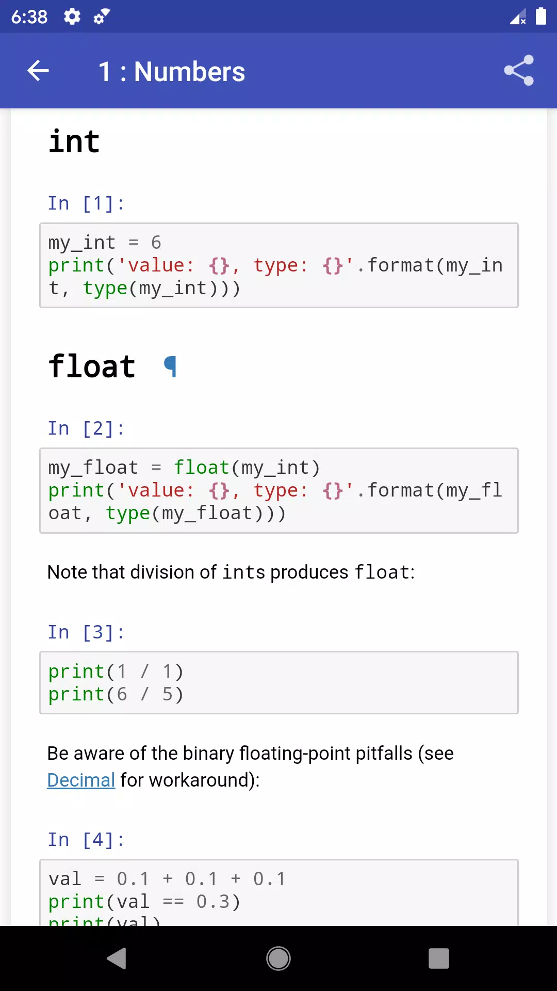The image size is (557, 991).
Task: Tap the int section heading
Action: click(x=74, y=141)
